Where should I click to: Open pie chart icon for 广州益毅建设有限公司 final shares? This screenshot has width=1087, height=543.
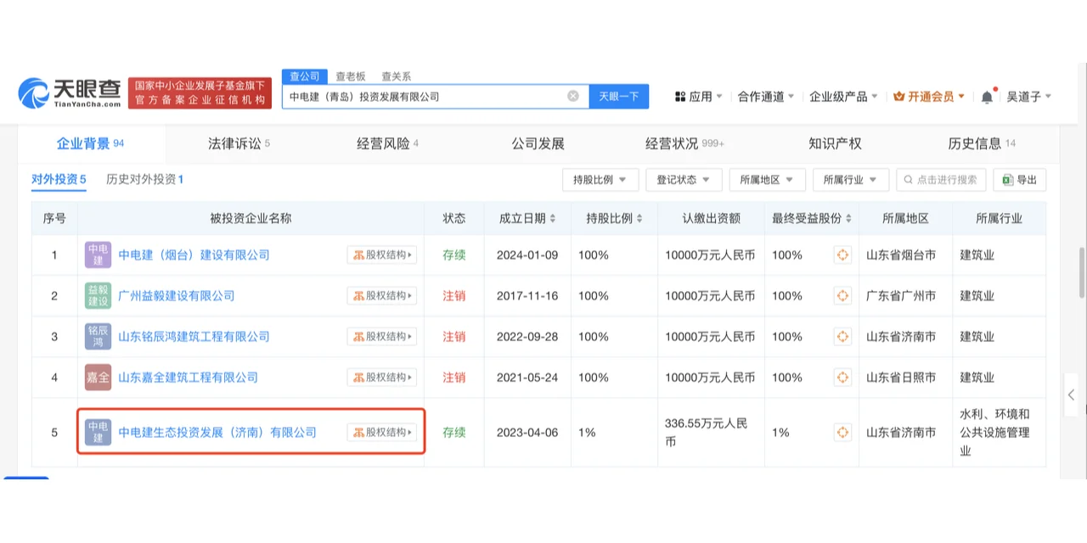pyautogui.click(x=842, y=295)
